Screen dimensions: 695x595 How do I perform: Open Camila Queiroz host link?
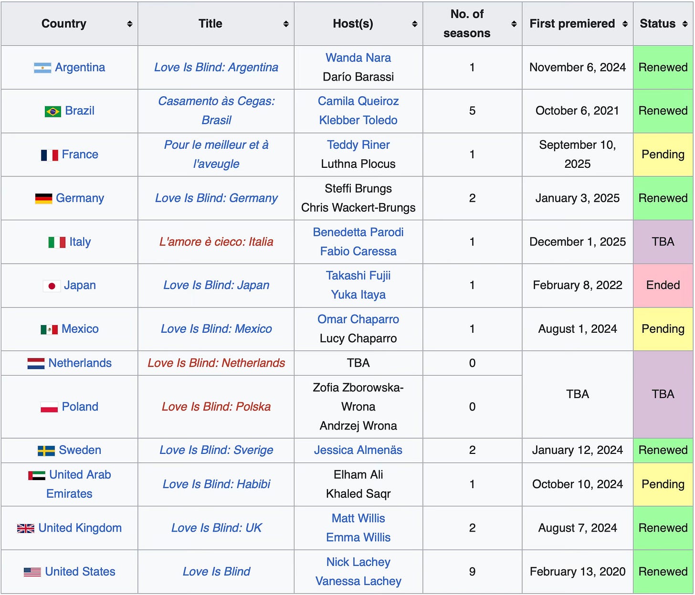358,101
